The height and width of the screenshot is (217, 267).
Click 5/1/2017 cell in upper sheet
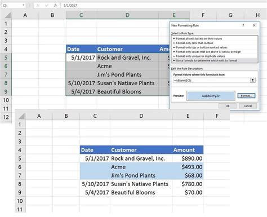tap(81, 57)
